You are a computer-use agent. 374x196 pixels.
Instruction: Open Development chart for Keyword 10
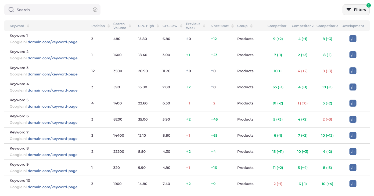pyautogui.click(x=353, y=184)
